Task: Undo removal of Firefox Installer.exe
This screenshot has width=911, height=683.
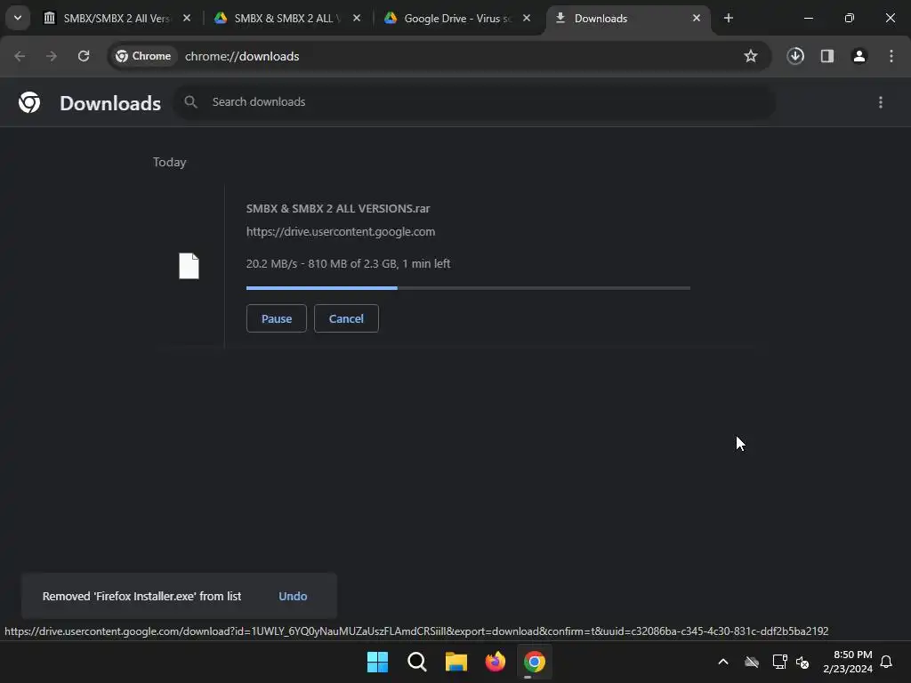Action: pos(293,597)
